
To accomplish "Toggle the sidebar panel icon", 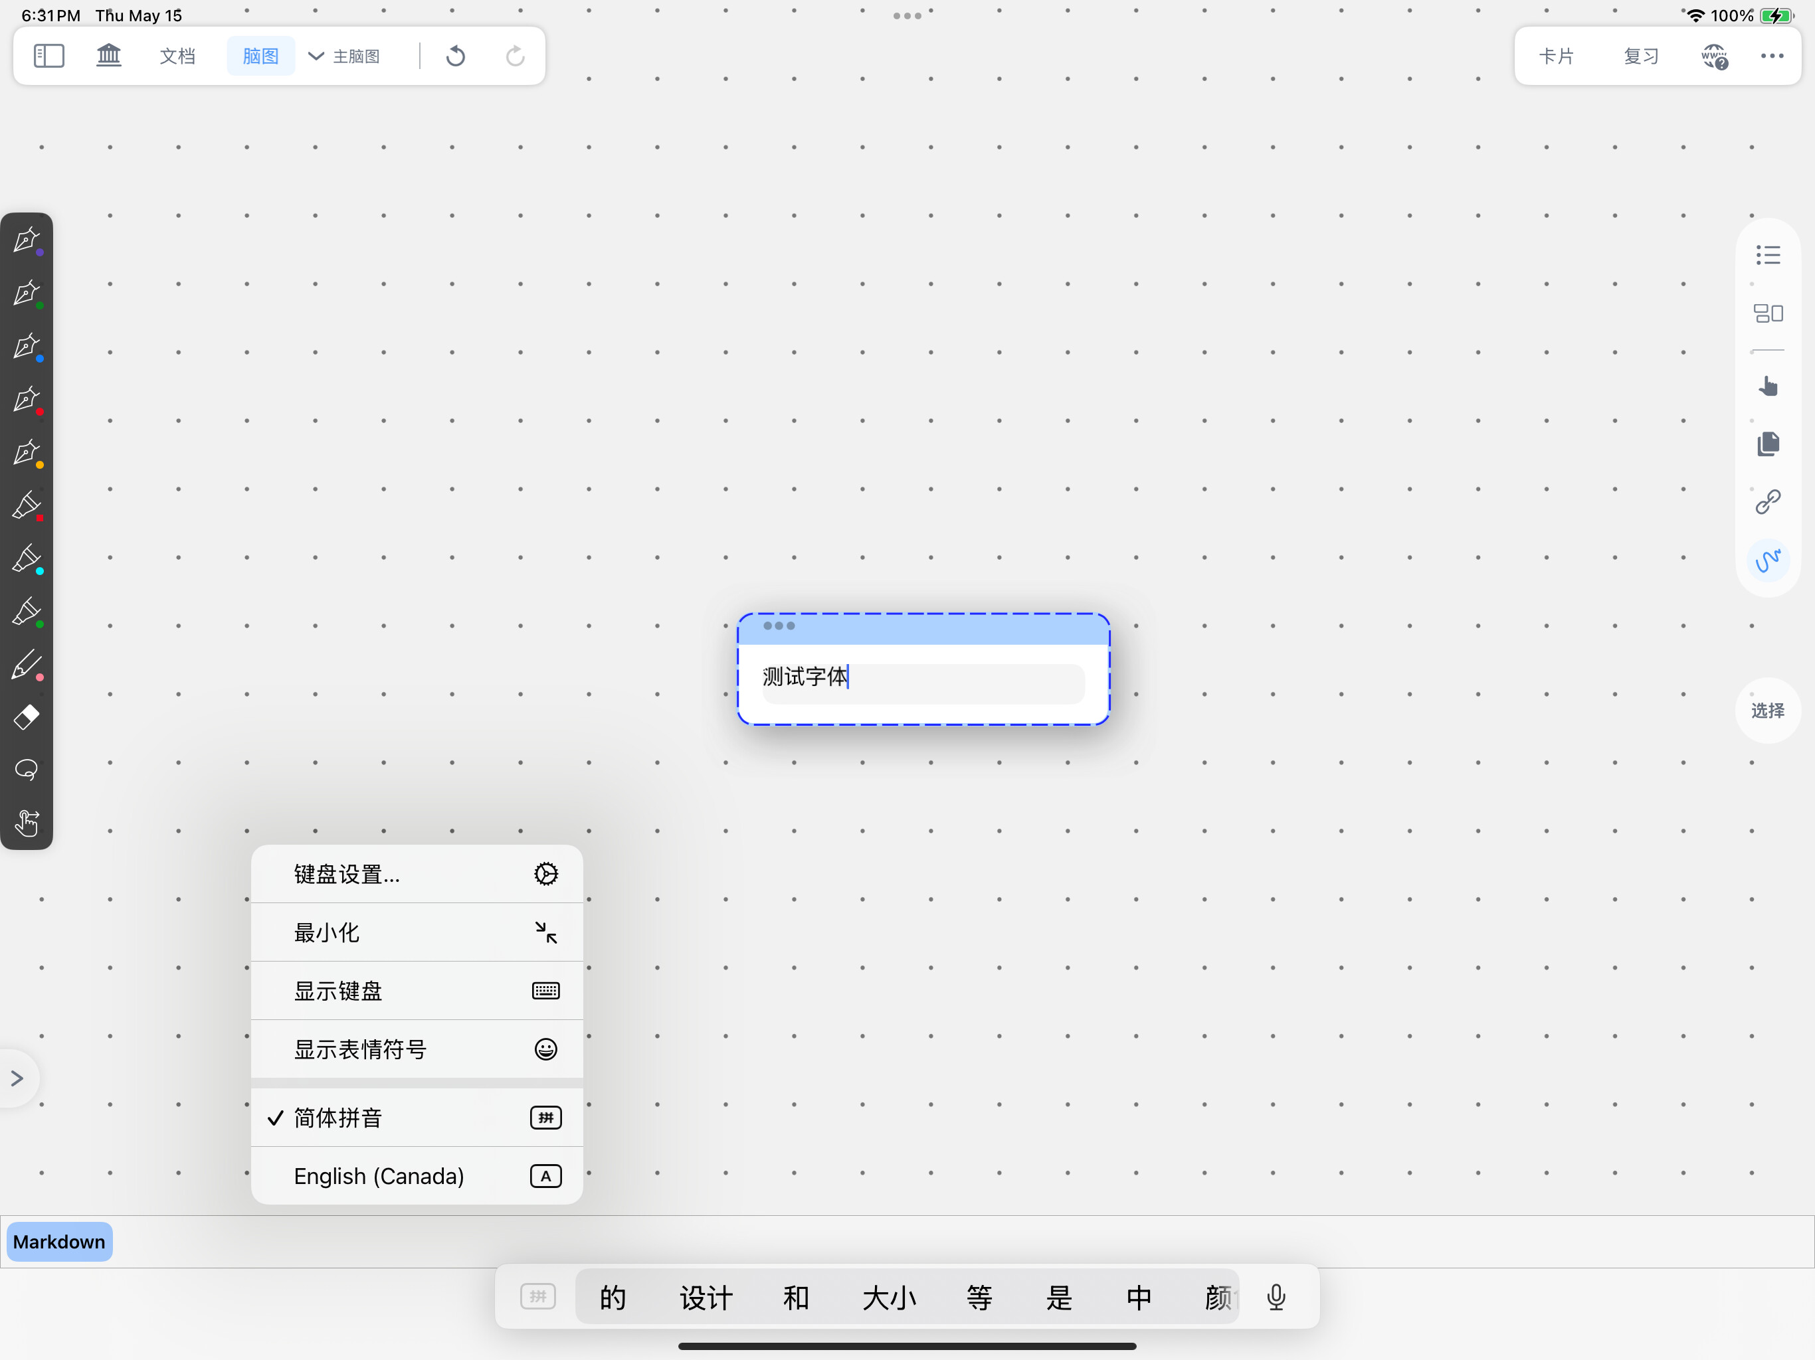I will [48, 56].
